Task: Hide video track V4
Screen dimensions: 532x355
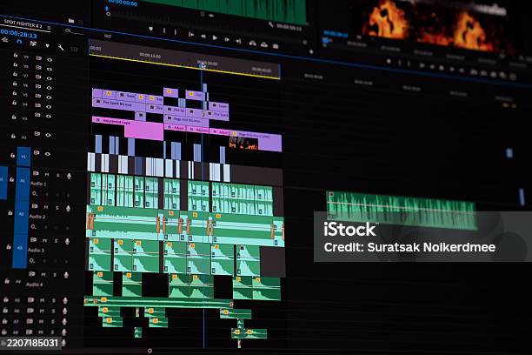Action: point(50,107)
